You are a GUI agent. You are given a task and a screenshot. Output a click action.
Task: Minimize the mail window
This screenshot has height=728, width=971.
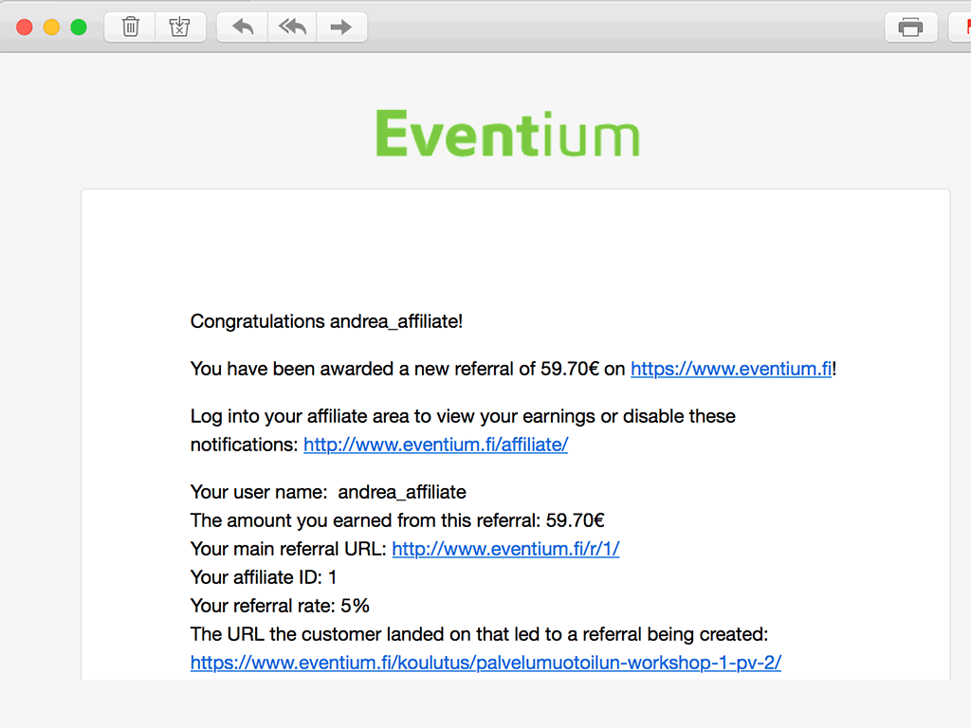(x=51, y=27)
